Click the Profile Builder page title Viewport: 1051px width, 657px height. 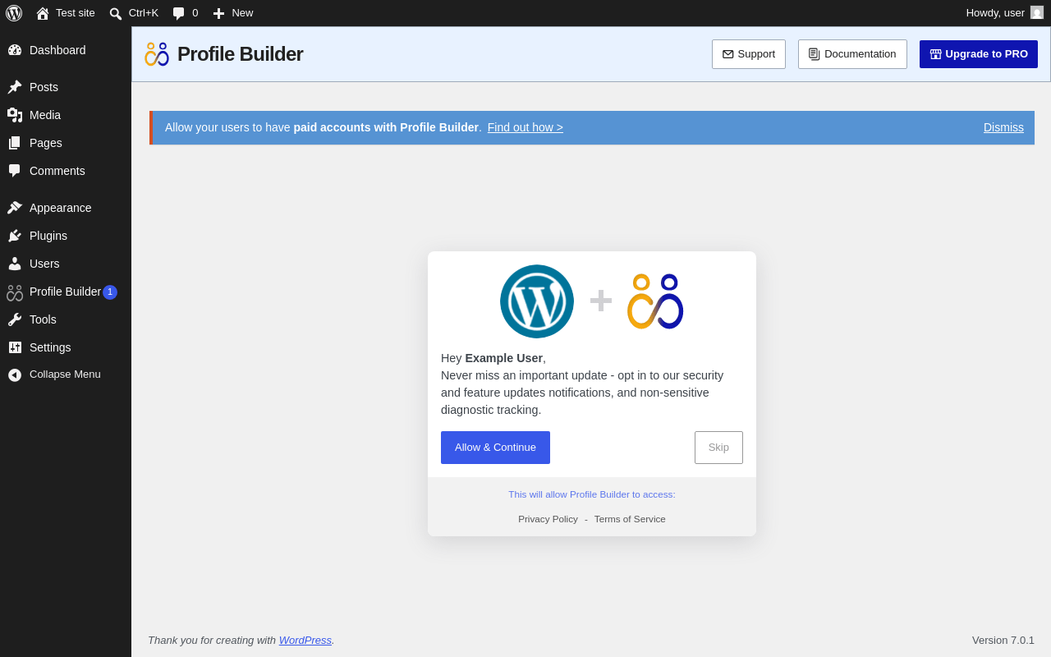pos(240,54)
